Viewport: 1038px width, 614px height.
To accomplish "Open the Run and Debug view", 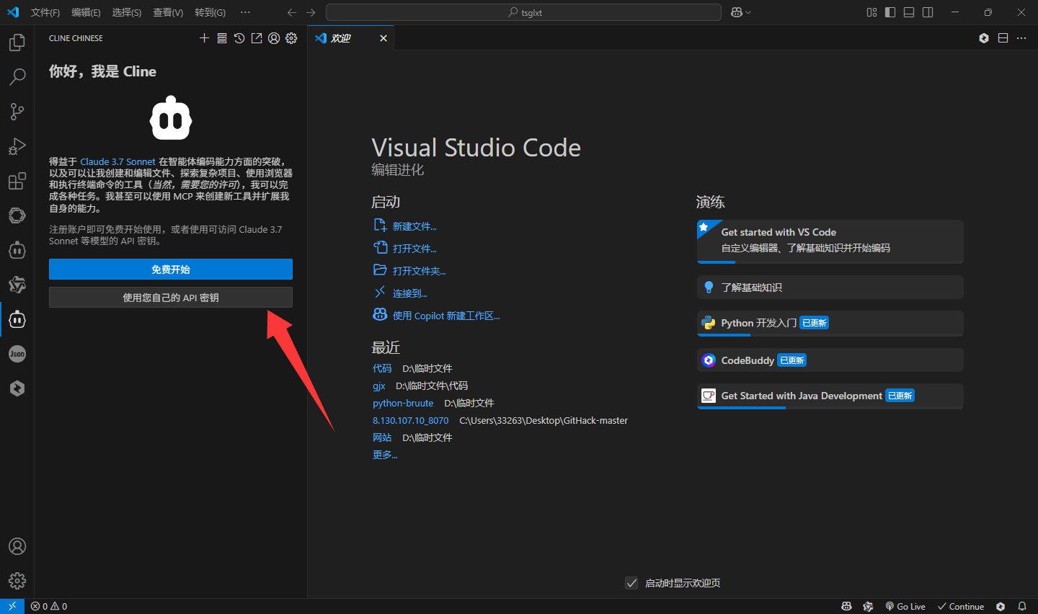I will coord(17,146).
